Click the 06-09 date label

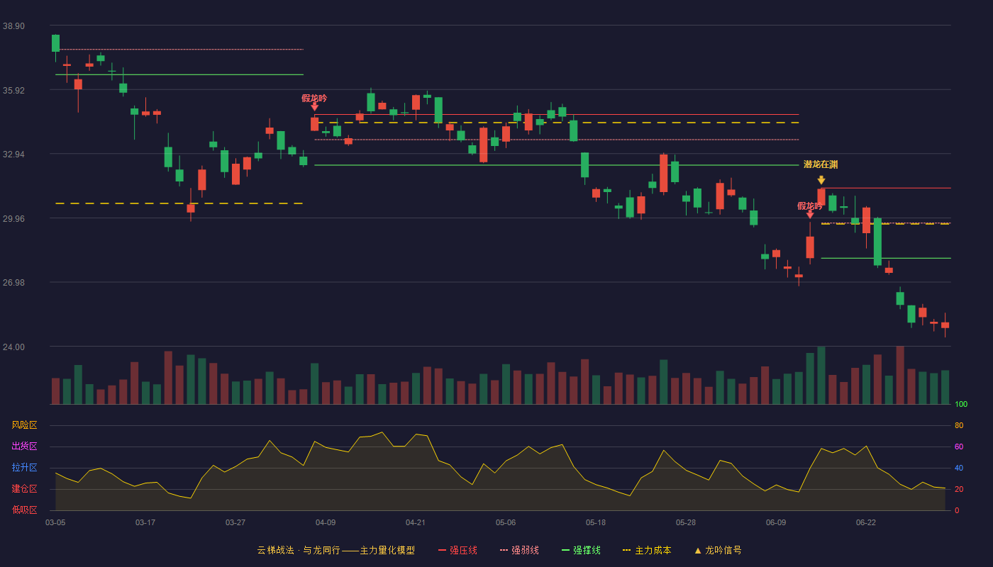[776, 522]
